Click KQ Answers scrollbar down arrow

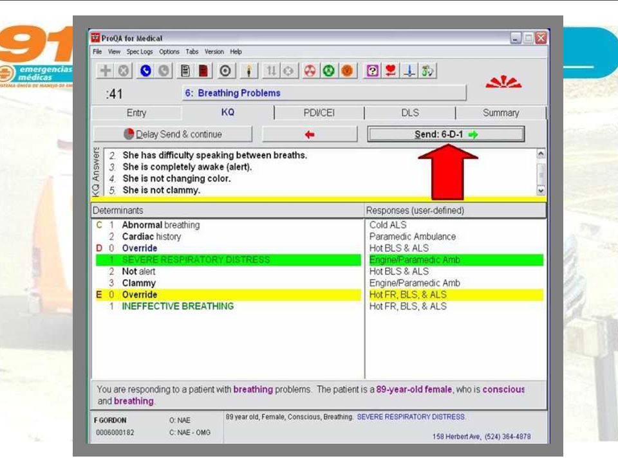coord(541,190)
